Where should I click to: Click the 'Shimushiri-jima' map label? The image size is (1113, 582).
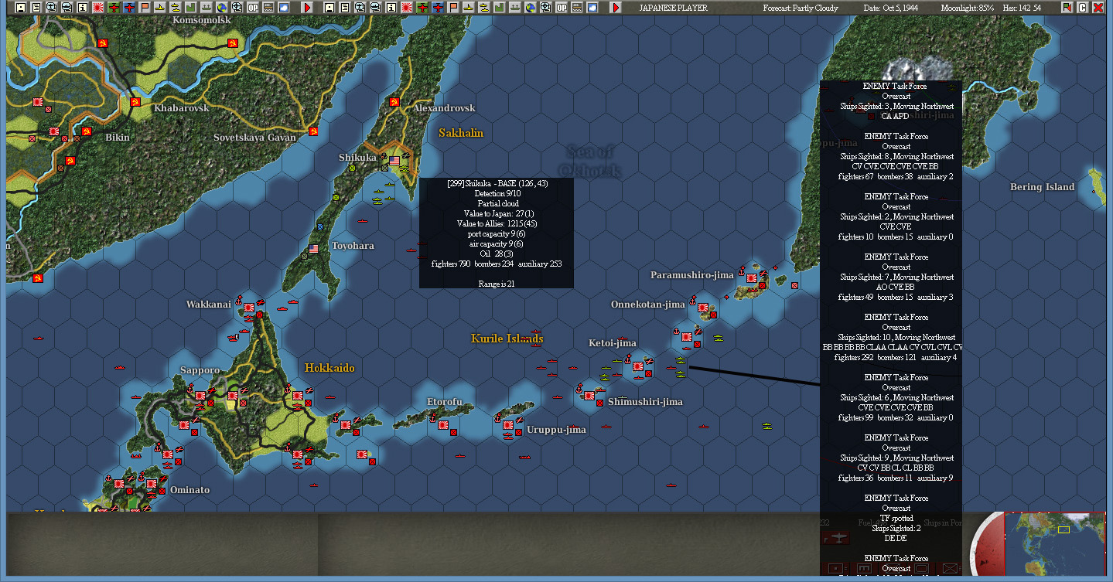click(x=645, y=402)
